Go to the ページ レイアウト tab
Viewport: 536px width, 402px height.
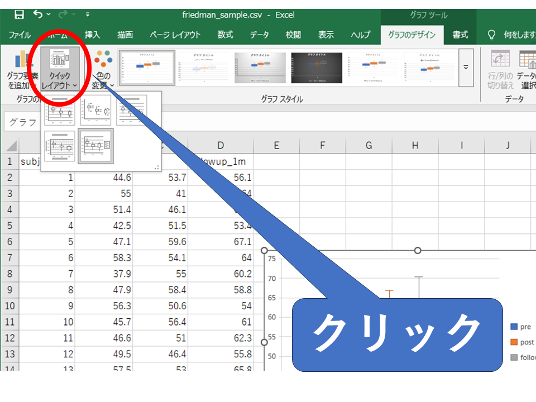point(175,35)
